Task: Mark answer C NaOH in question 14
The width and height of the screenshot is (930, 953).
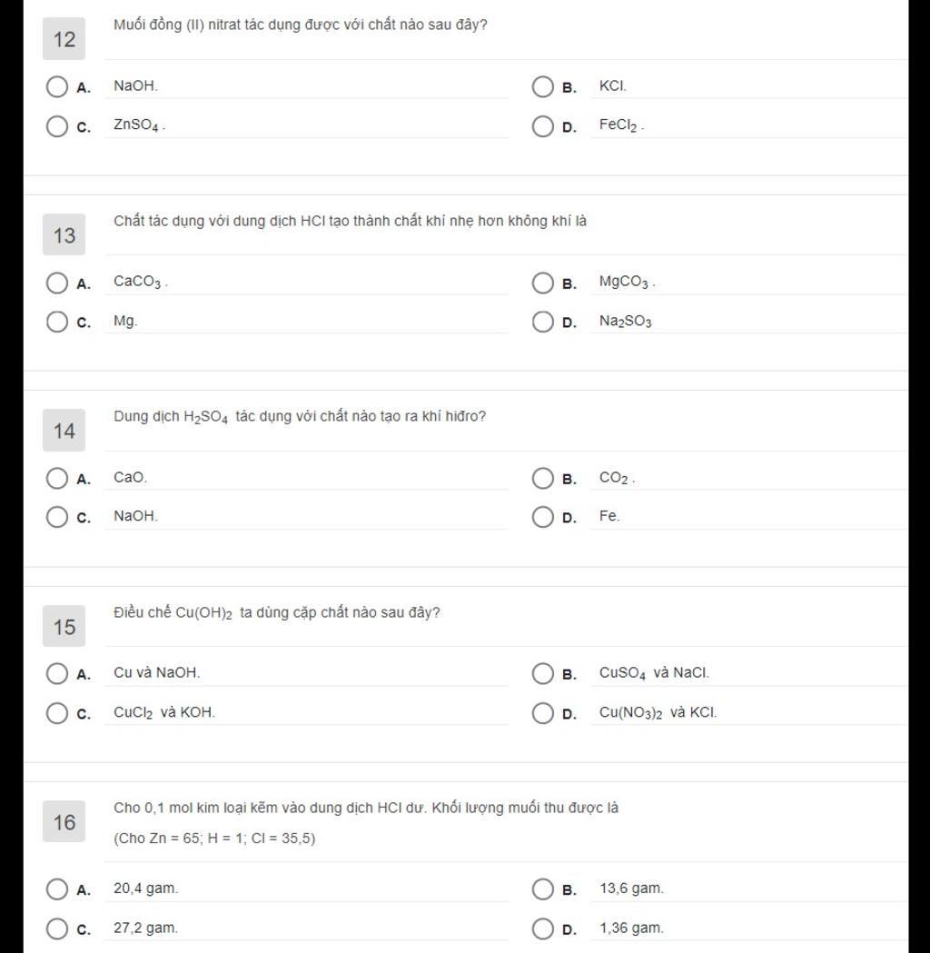Action: (57, 517)
